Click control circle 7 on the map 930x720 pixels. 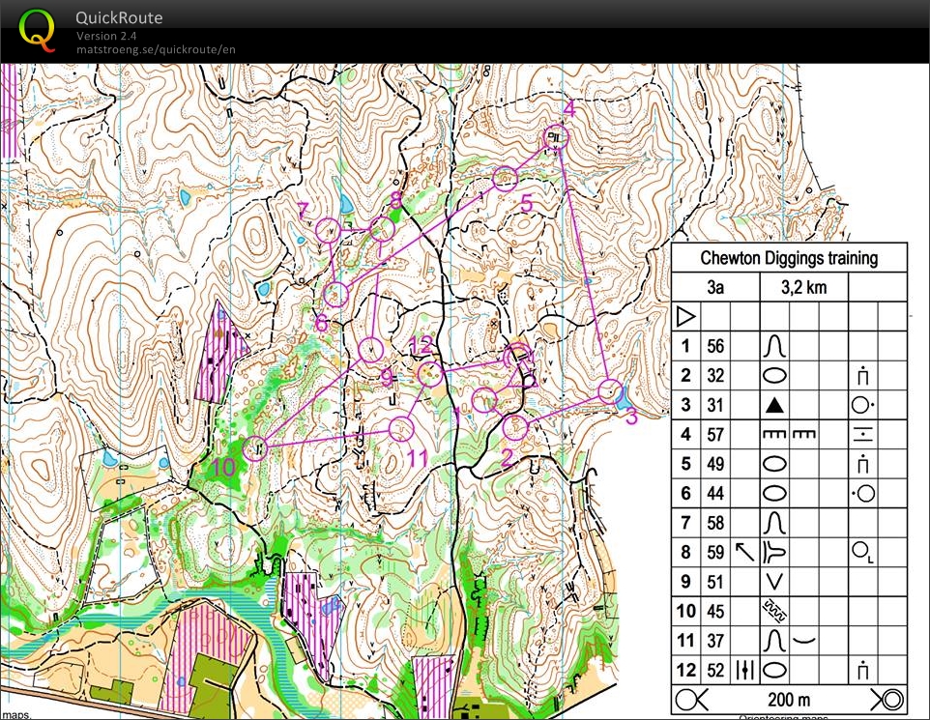[330, 230]
